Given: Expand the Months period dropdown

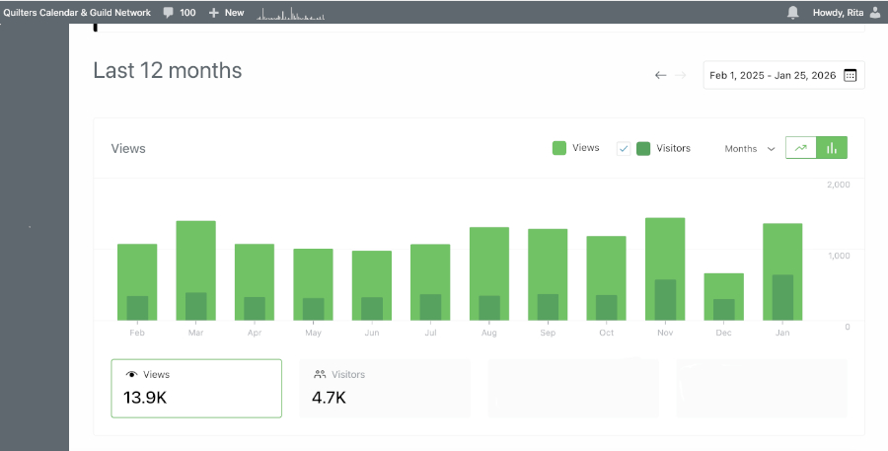Looking at the screenshot, I should 750,149.
